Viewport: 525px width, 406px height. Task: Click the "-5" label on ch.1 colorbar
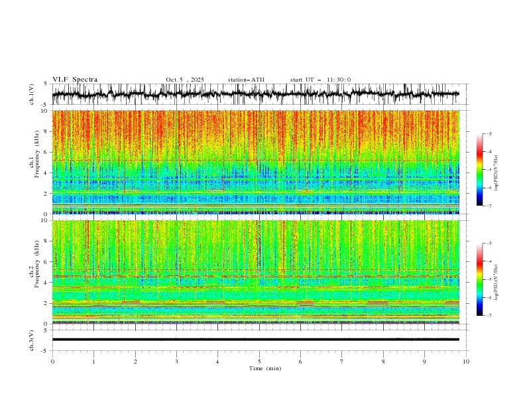[x=489, y=170]
